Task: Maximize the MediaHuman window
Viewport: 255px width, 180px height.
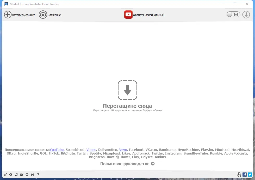Action: tap(235, 4)
